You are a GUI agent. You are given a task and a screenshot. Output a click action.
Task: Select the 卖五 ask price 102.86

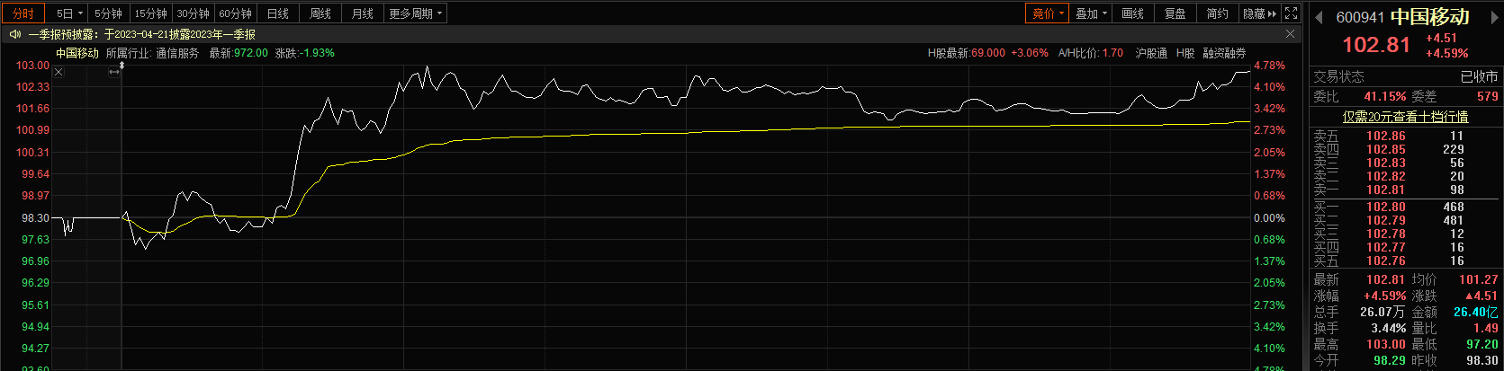click(x=1386, y=136)
